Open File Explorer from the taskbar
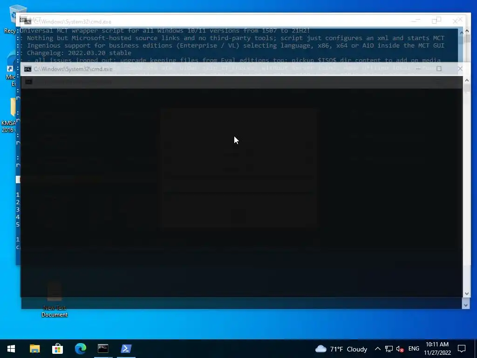This screenshot has width=477, height=358. pos(34,349)
